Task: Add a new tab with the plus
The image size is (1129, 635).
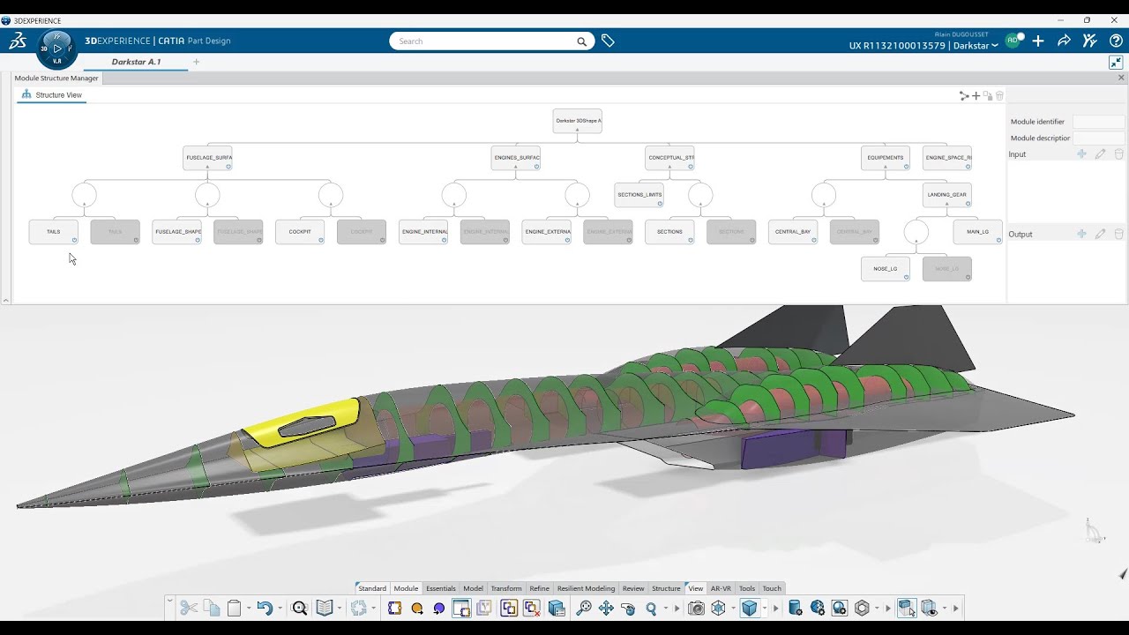Action: click(x=196, y=62)
